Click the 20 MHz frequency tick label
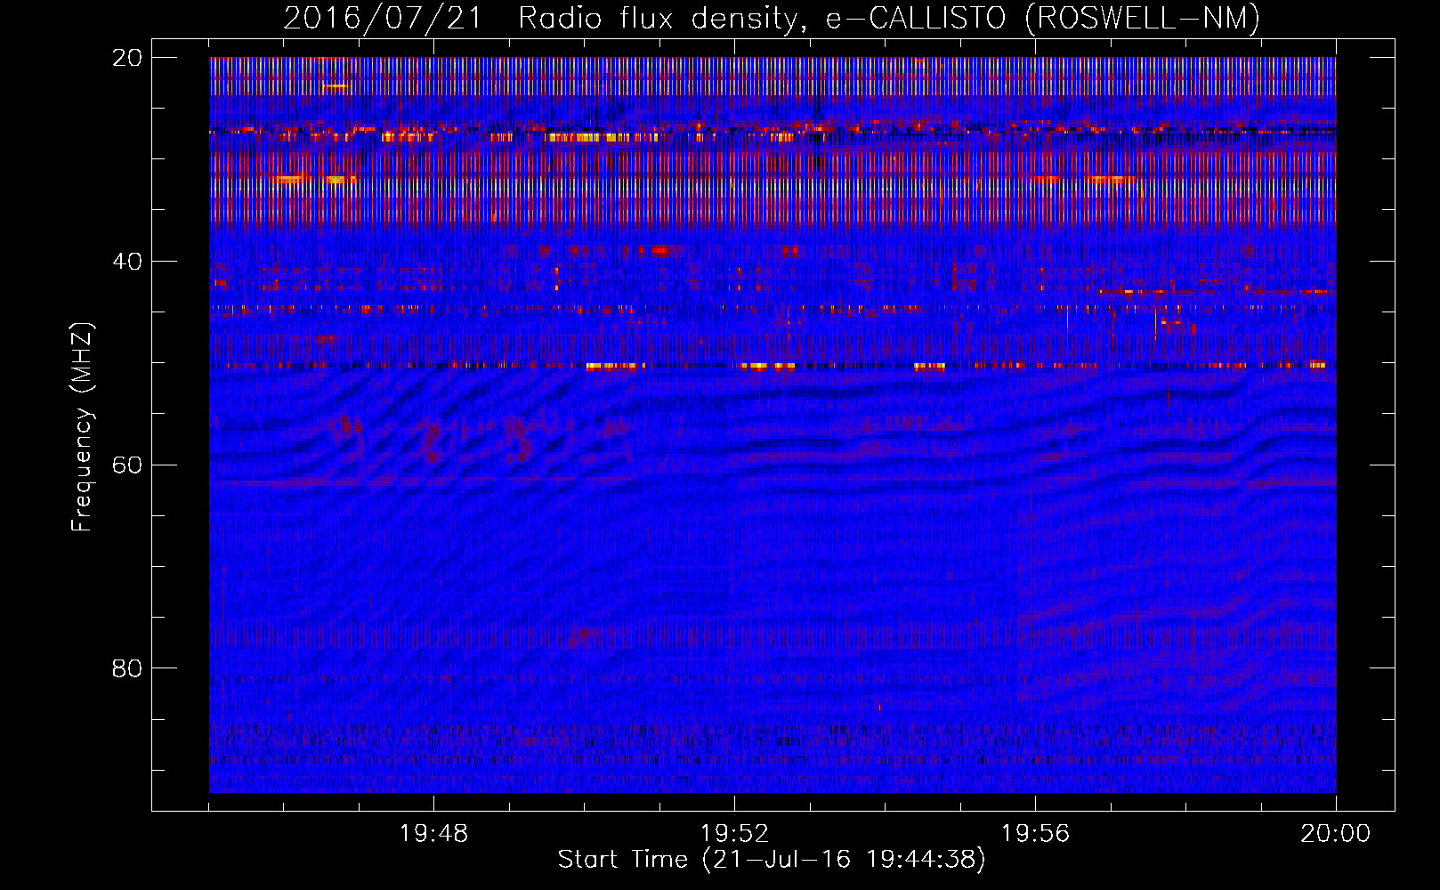 (127, 58)
